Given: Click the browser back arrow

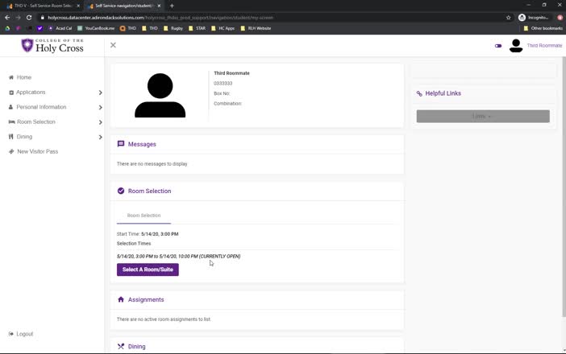Looking at the screenshot, I should pos(7,17).
